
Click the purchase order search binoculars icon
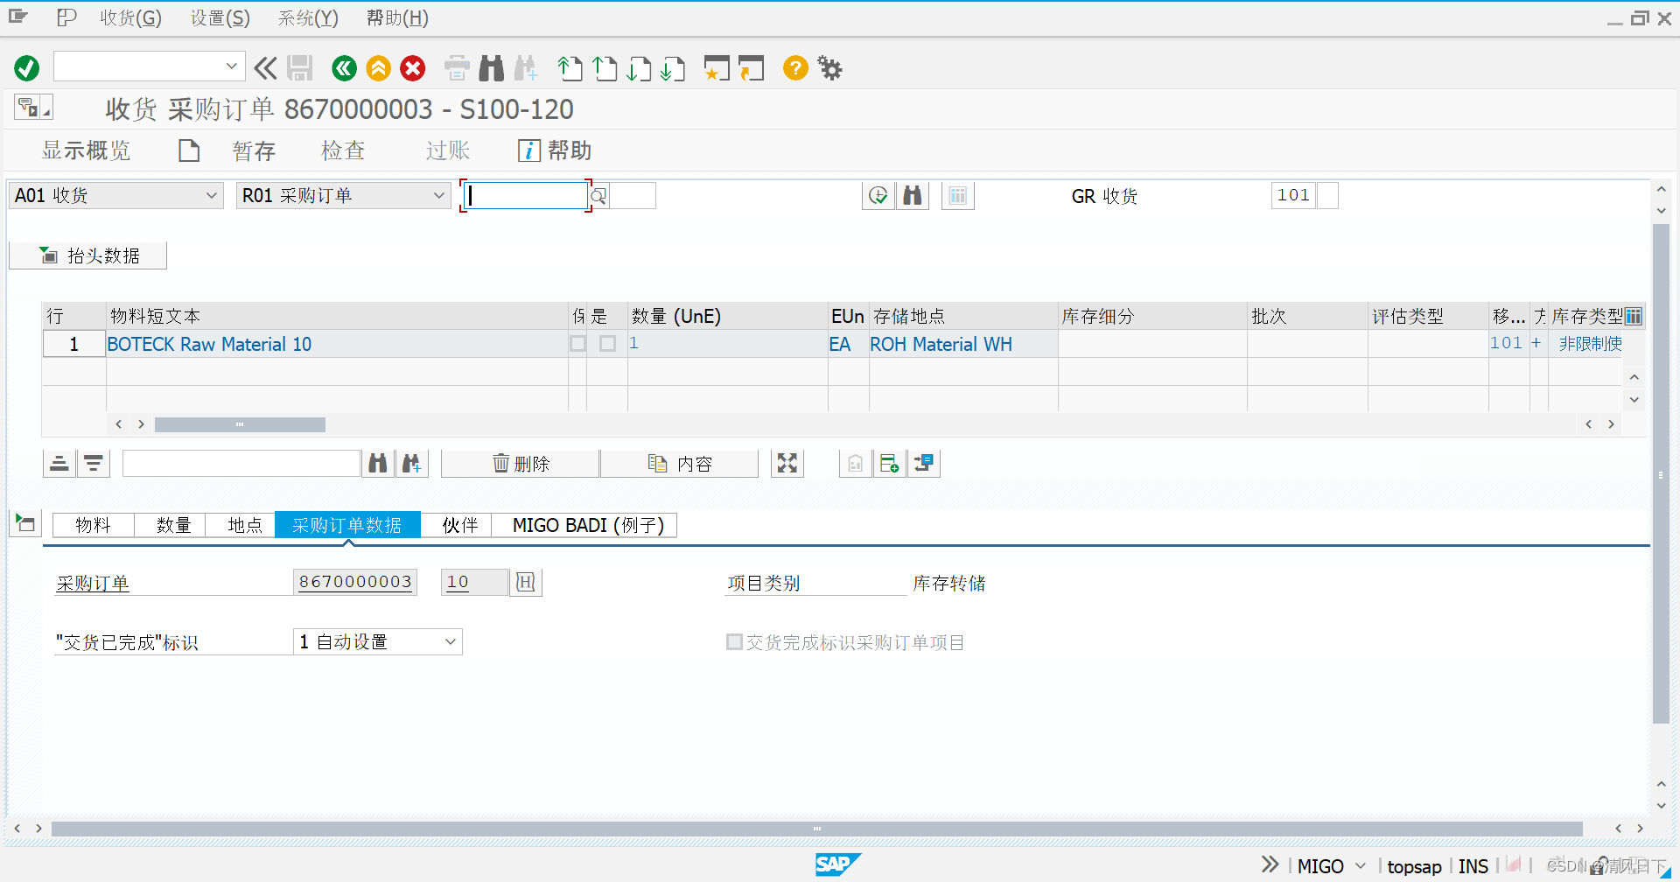point(913,195)
